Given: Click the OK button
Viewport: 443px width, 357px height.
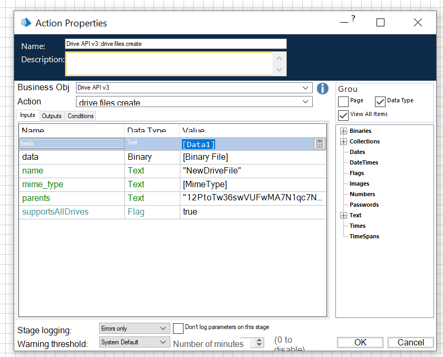Looking at the screenshot, I should [360, 342].
